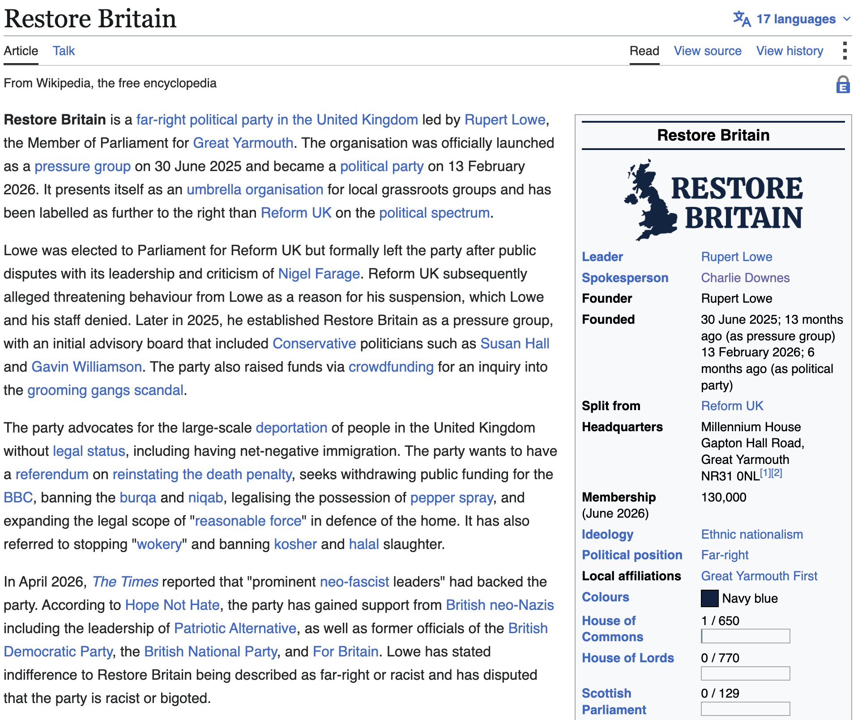862x720 pixels.
Task: Open the umbrella organisation link
Action: coord(255,189)
